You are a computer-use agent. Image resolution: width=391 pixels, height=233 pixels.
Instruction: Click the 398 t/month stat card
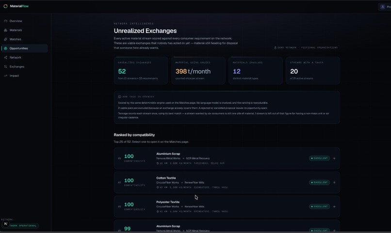pyautogui.click(x=198, y=71)
